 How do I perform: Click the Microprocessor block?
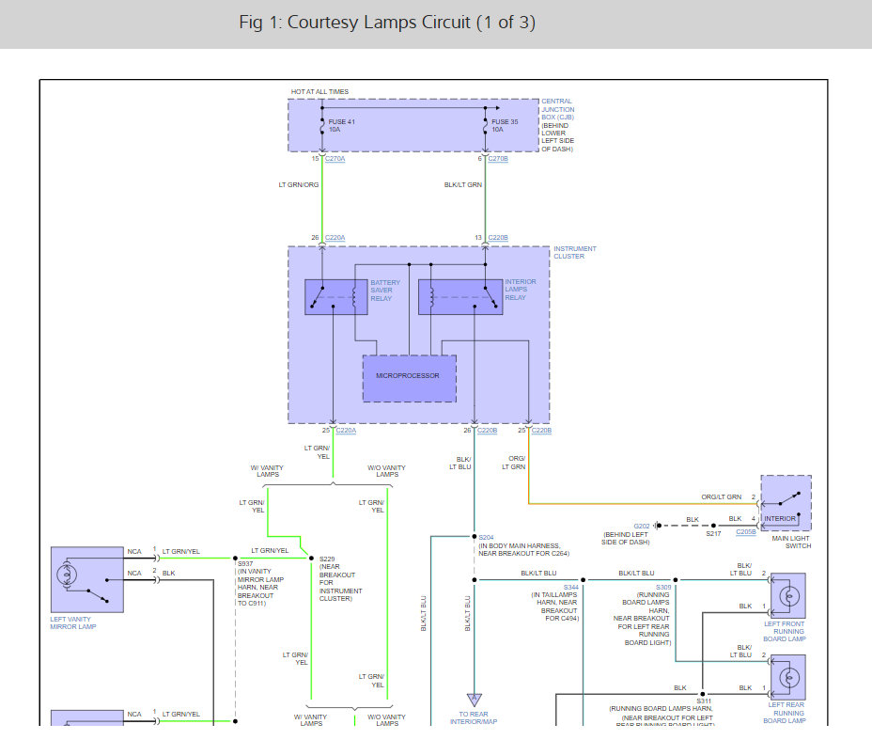pos(410,379)
